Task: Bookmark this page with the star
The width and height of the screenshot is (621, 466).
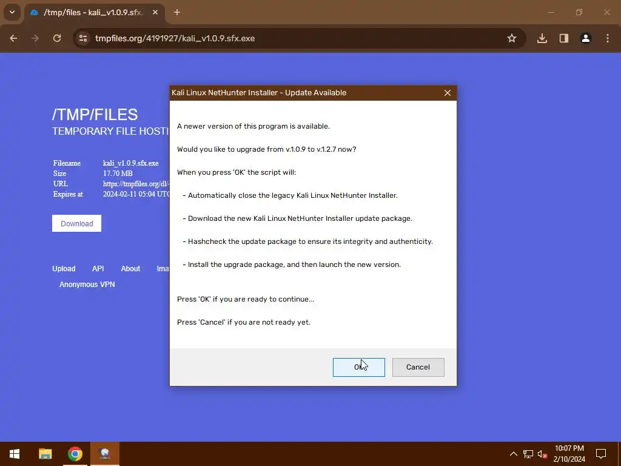Action: [x=512, y=38]
